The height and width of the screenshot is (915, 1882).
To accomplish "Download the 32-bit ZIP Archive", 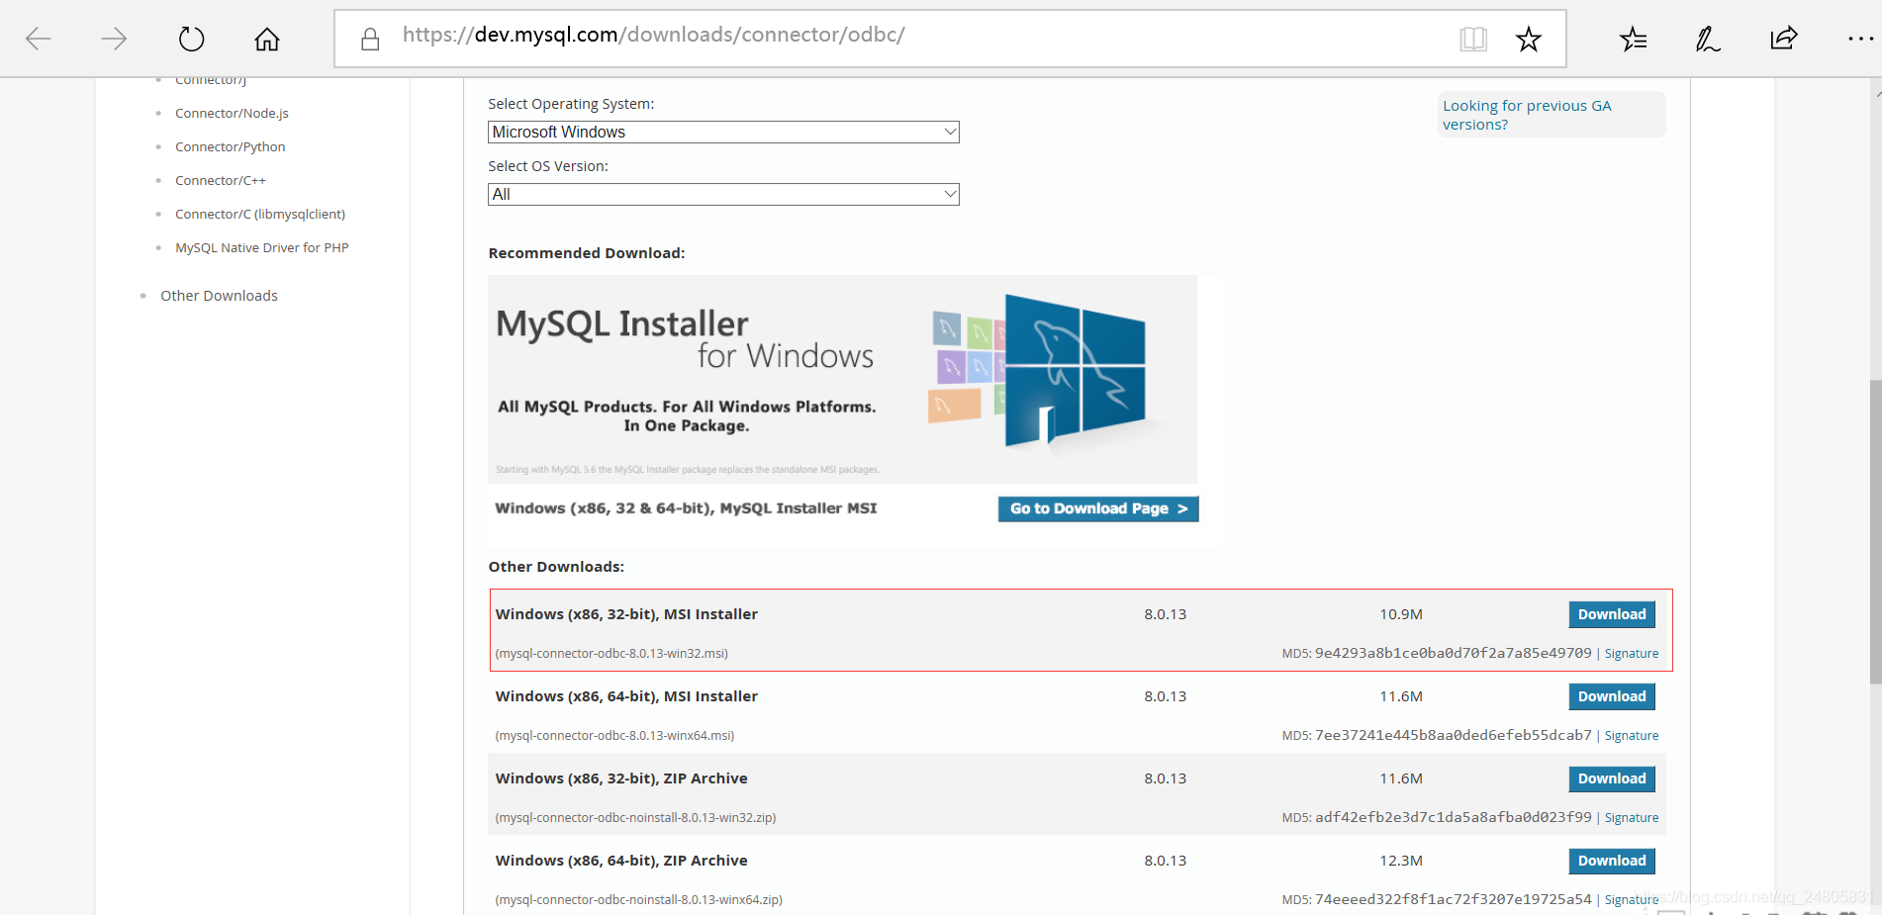I will [x=1612, y=778].
